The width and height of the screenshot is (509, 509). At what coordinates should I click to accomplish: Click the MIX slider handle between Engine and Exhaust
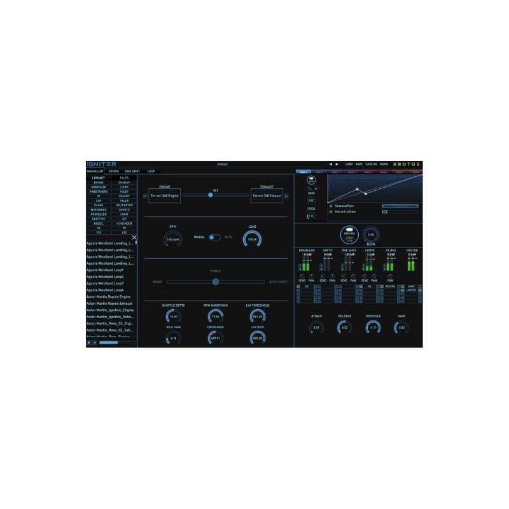[210, 195]
